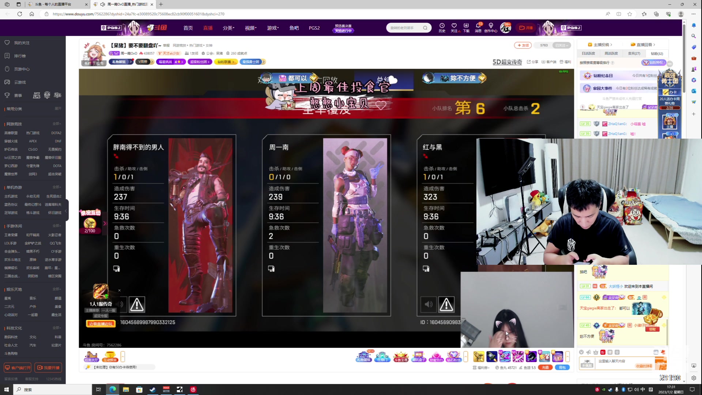The height and width of the screenshot is (395, 702).
Task: Toggle the 已关注 follow status button
Action: (x=562, y=45)
